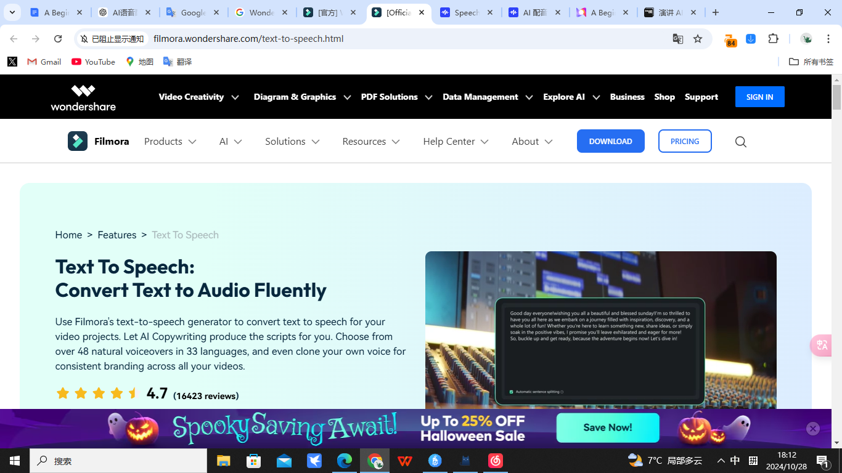
Task: Open the weather widget showing 7°C
Action: coord(664,460)
